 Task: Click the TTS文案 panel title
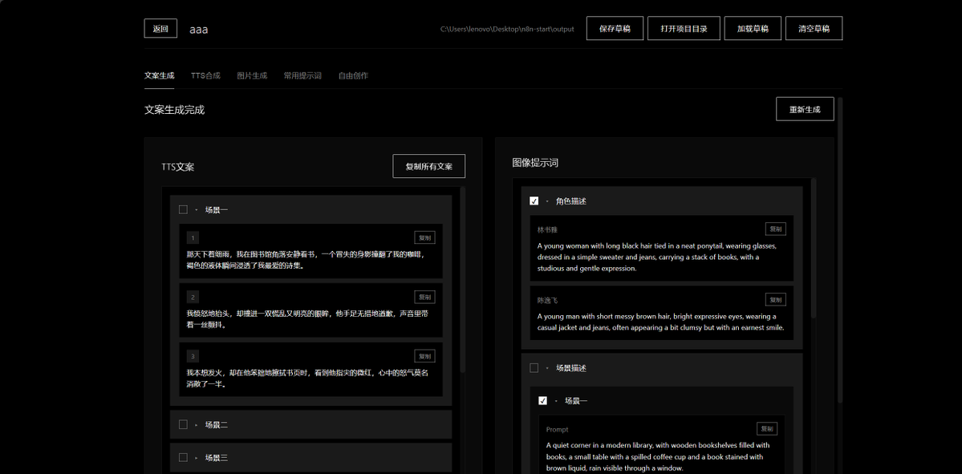coord(178,166)
